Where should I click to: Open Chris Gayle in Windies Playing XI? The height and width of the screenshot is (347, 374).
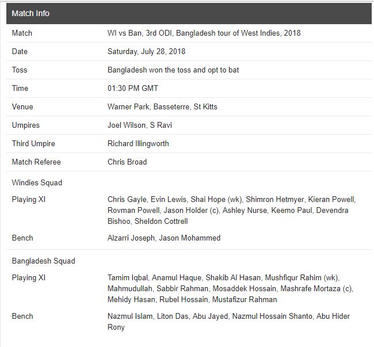[127, 200]
